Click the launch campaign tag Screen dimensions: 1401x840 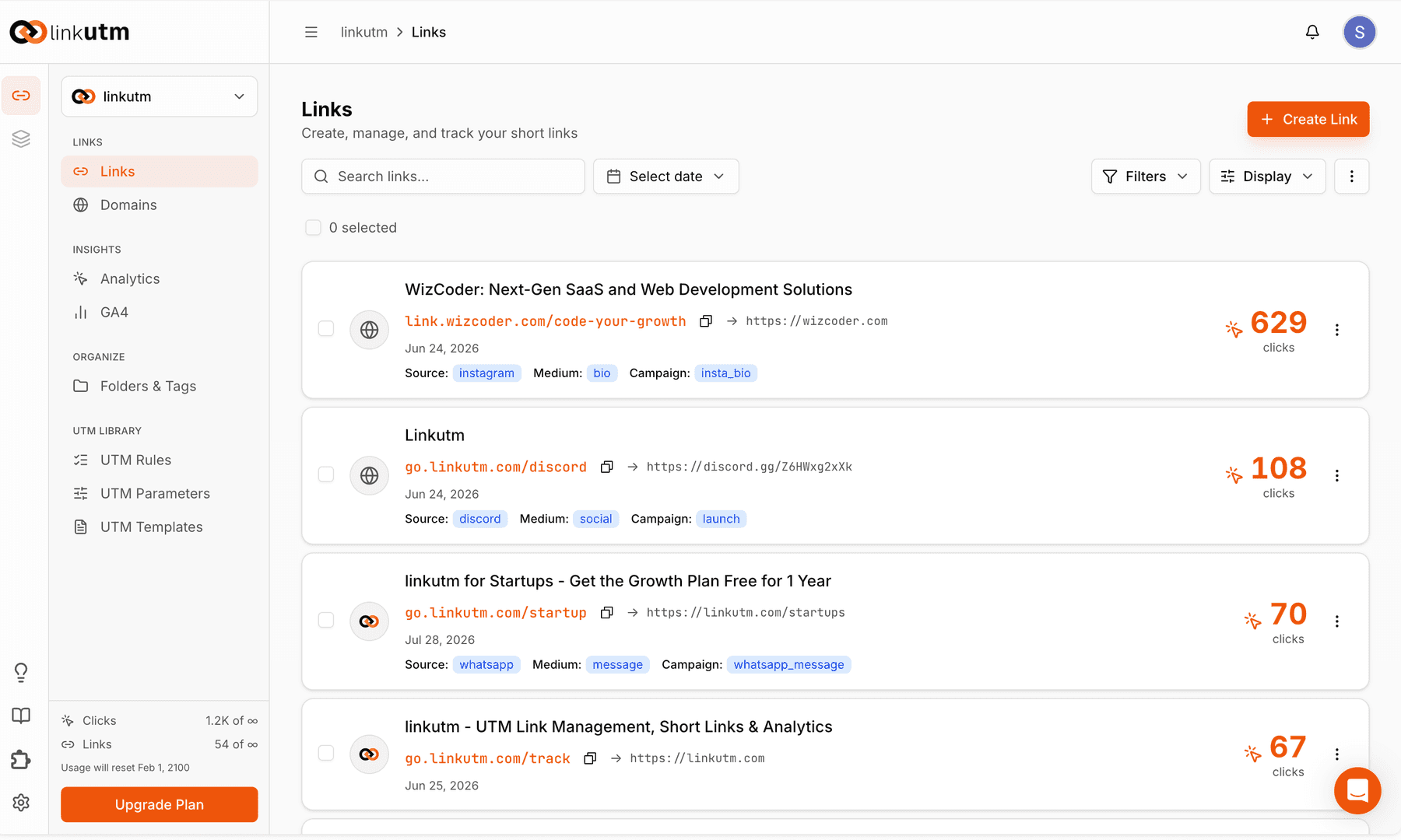click(722, 519)
